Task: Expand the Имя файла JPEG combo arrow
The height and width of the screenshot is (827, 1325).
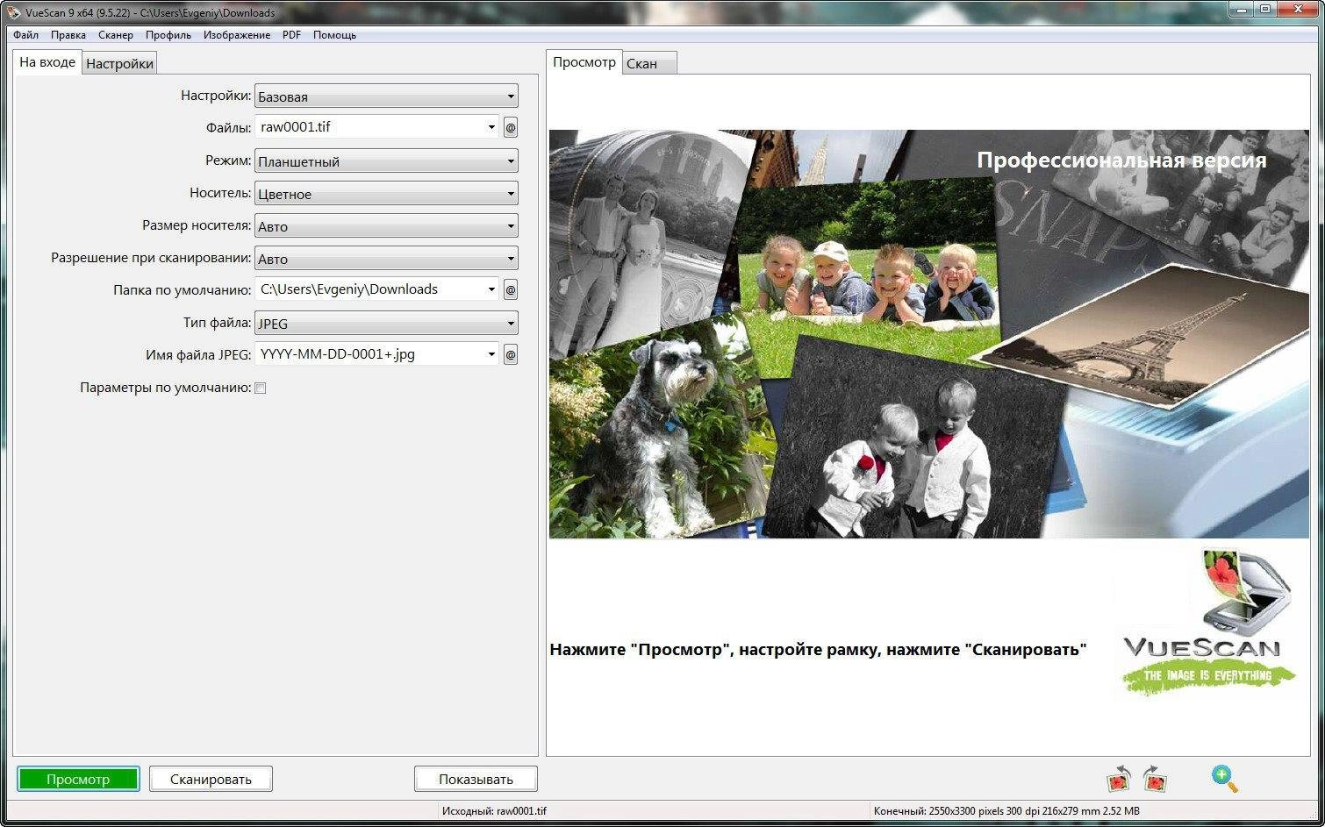Action: [x=491, y=354]
